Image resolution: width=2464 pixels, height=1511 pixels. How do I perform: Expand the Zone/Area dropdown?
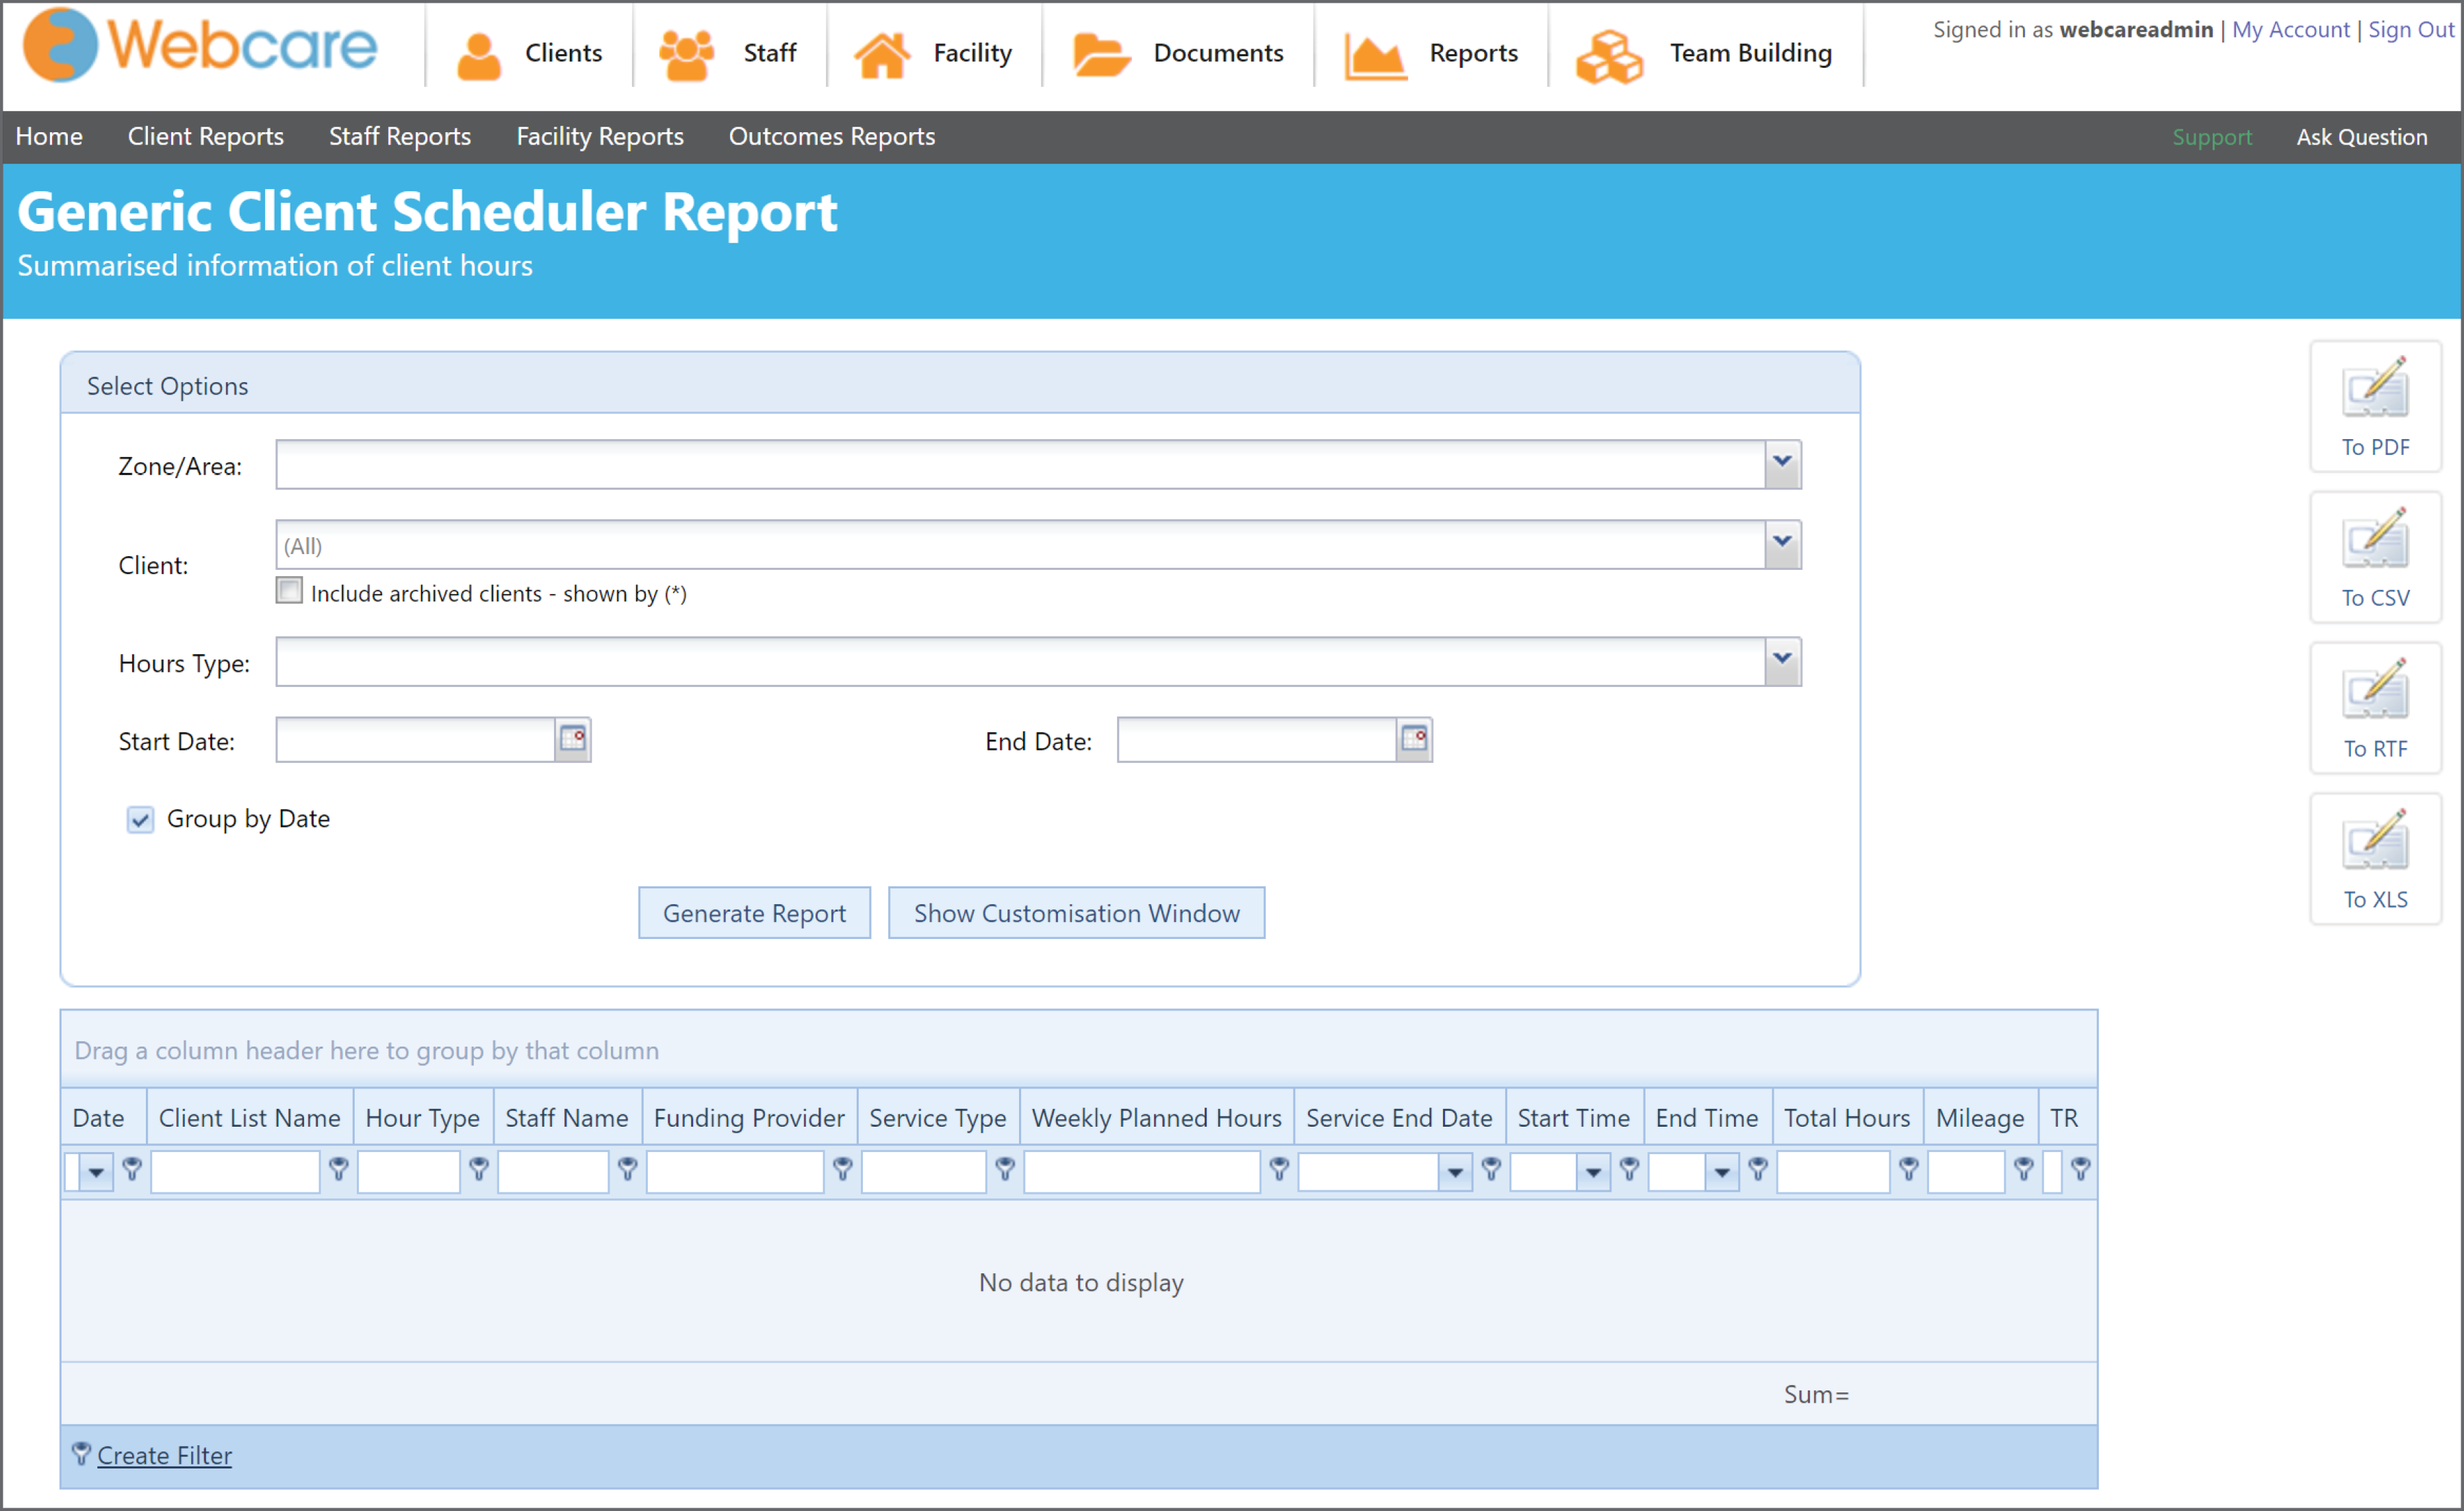point(1782,463)
